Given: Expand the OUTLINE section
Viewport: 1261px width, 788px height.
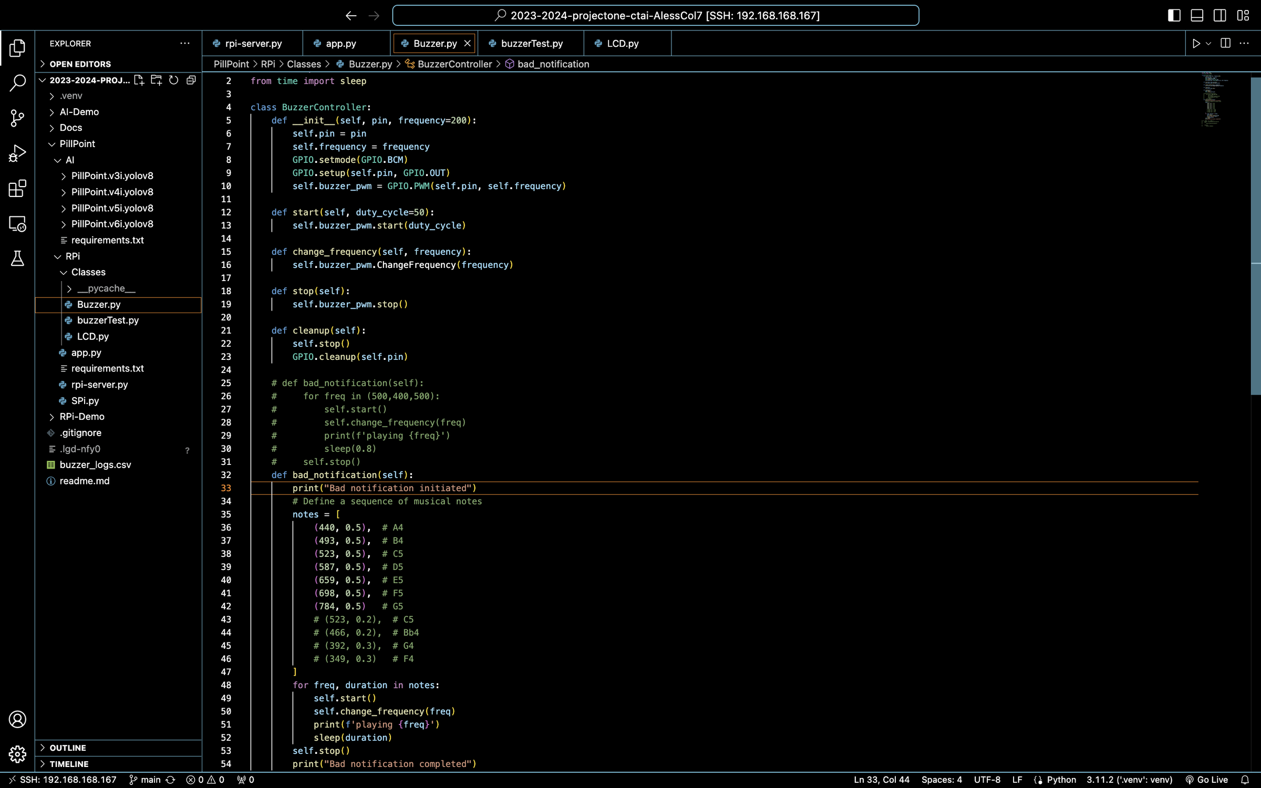Looking at the screenshot, I should click(x=68, y=748).
